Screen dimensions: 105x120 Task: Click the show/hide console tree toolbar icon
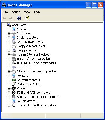pyautogui.click(x=19, y=18)
